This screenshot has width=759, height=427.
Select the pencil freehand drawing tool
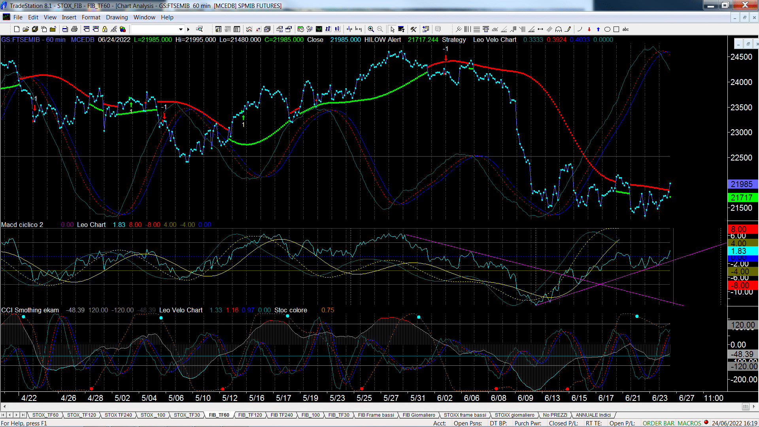[568, 29]
